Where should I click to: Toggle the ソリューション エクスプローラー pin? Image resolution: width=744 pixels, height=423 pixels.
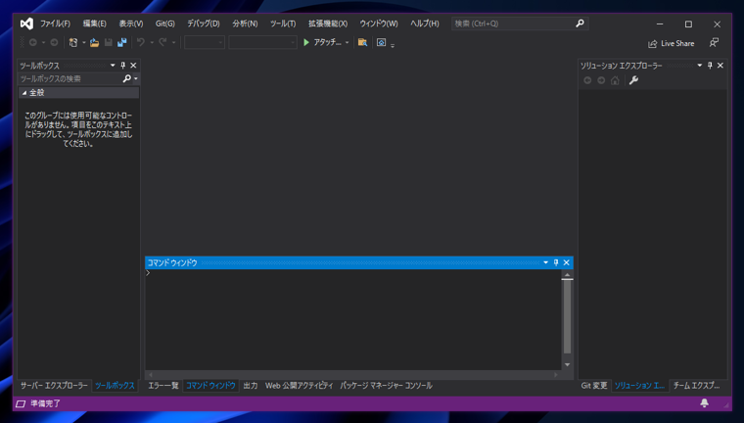710,65
